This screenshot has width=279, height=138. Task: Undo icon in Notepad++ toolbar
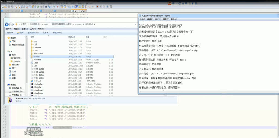pyautogui.click(x=38, y=7)
